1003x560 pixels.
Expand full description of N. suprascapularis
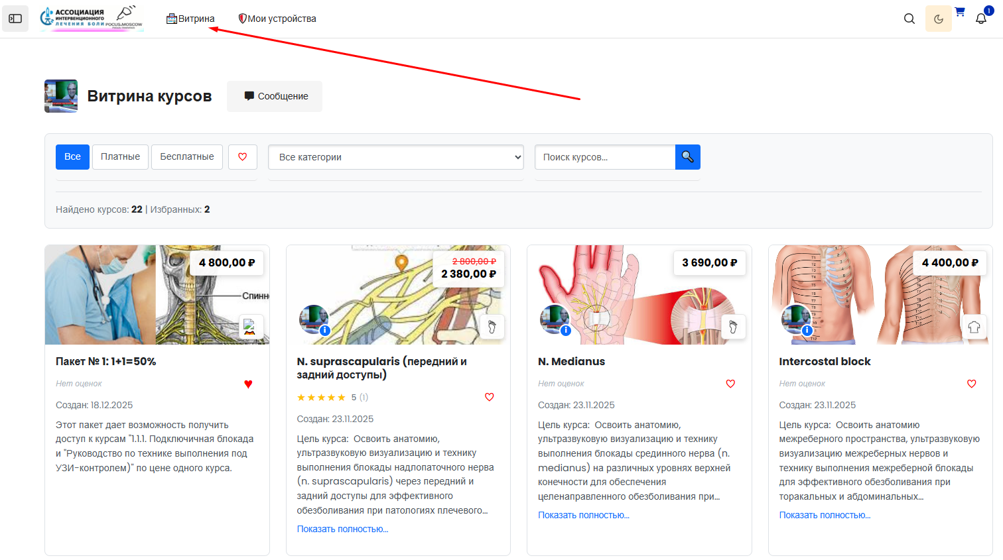point(342,529)
